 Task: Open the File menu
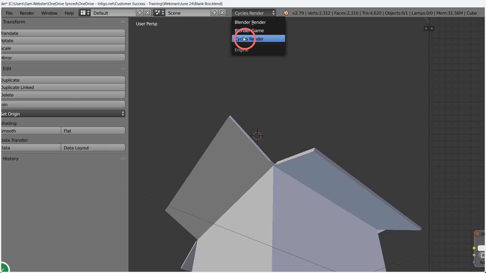tap(9, 13)
